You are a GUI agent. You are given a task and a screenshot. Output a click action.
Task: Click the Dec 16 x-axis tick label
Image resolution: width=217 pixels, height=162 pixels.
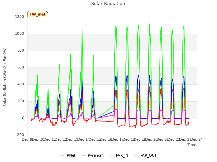pyautogui.click(x=106, y=139)
